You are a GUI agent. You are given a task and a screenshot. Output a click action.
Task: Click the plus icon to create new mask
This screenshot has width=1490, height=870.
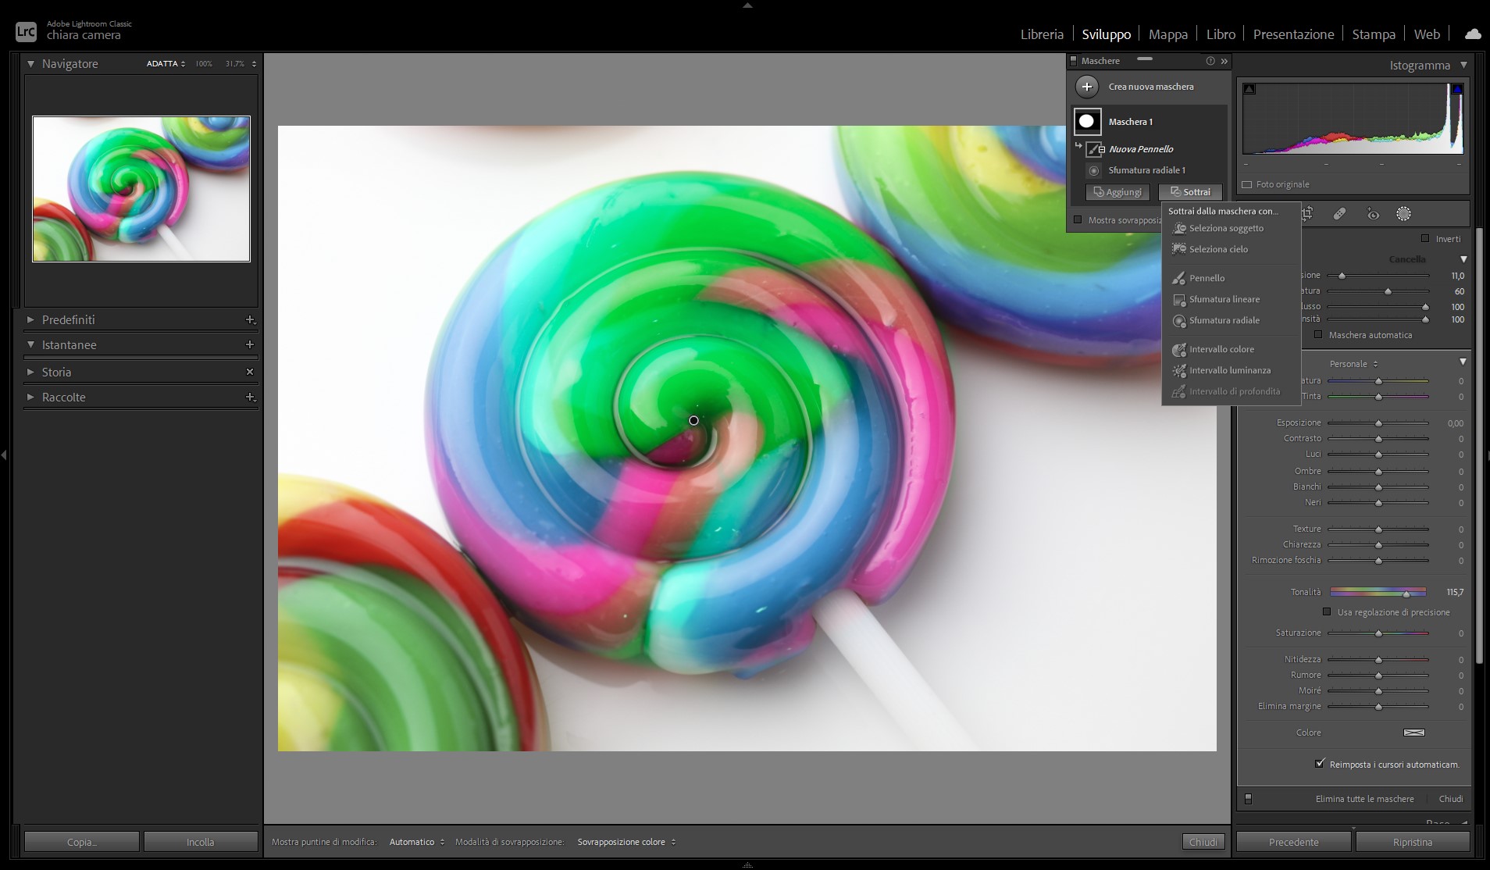(x=1087, y=87)
